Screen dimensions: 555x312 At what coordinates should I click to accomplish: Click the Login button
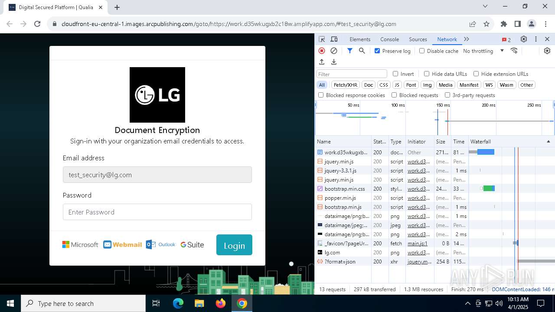click(234, 245)
